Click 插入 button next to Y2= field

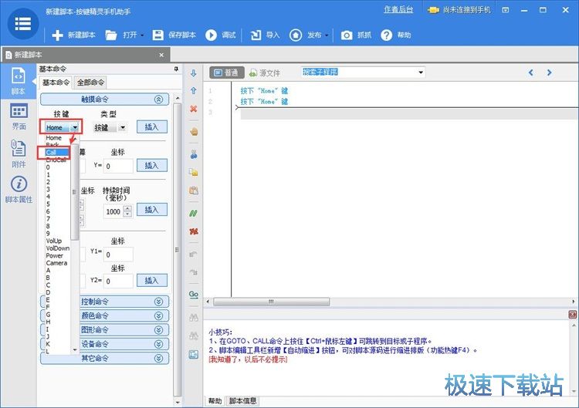pos(152,281)
